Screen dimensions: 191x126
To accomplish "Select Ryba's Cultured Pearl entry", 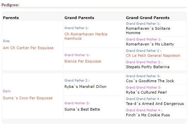I will pyautogui.click(x=146, y=92).
